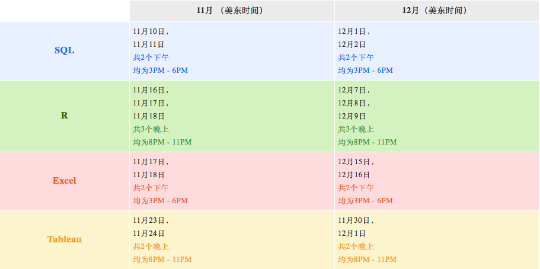Screen dimensions: 540x269
Task: Click "均为3PM - 6PM" in SQL November cell
Action: click(161, 71)
